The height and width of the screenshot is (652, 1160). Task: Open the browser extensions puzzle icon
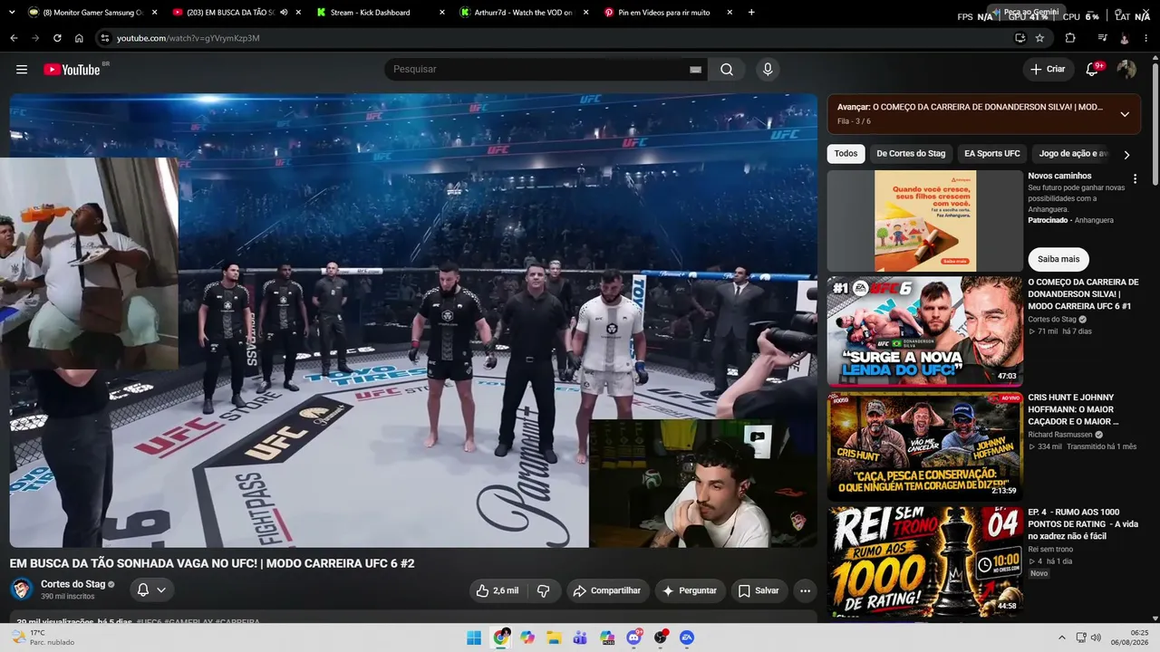click(x=1070, y=38)
